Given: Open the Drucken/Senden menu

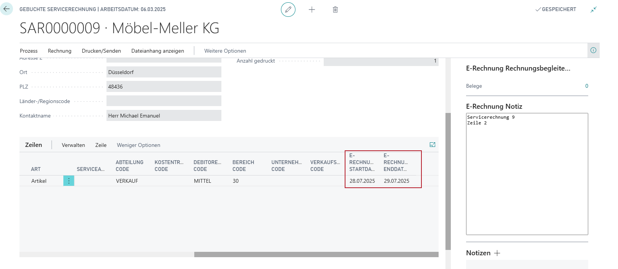Looking at the screenshot, I should 101,51.
